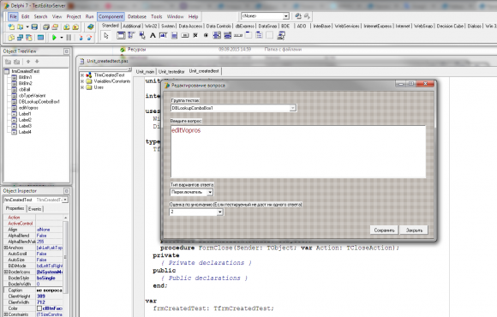This screenshot has width=497, height=317.
Task: Switch to the Additional component palette tab
Action: click(132, 26)
